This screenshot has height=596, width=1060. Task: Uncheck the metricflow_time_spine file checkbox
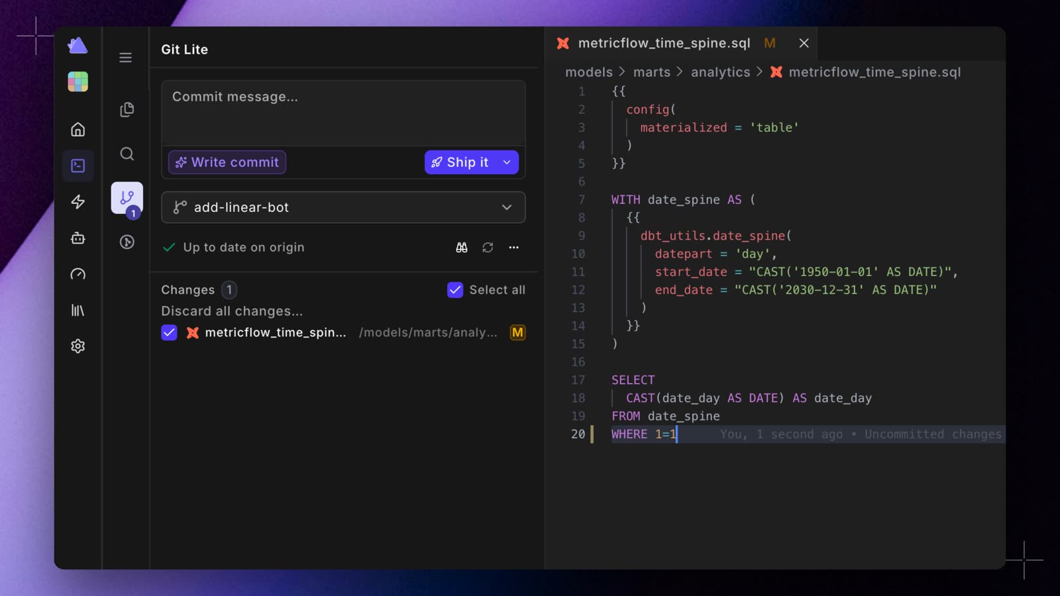[x=169, y=332]
